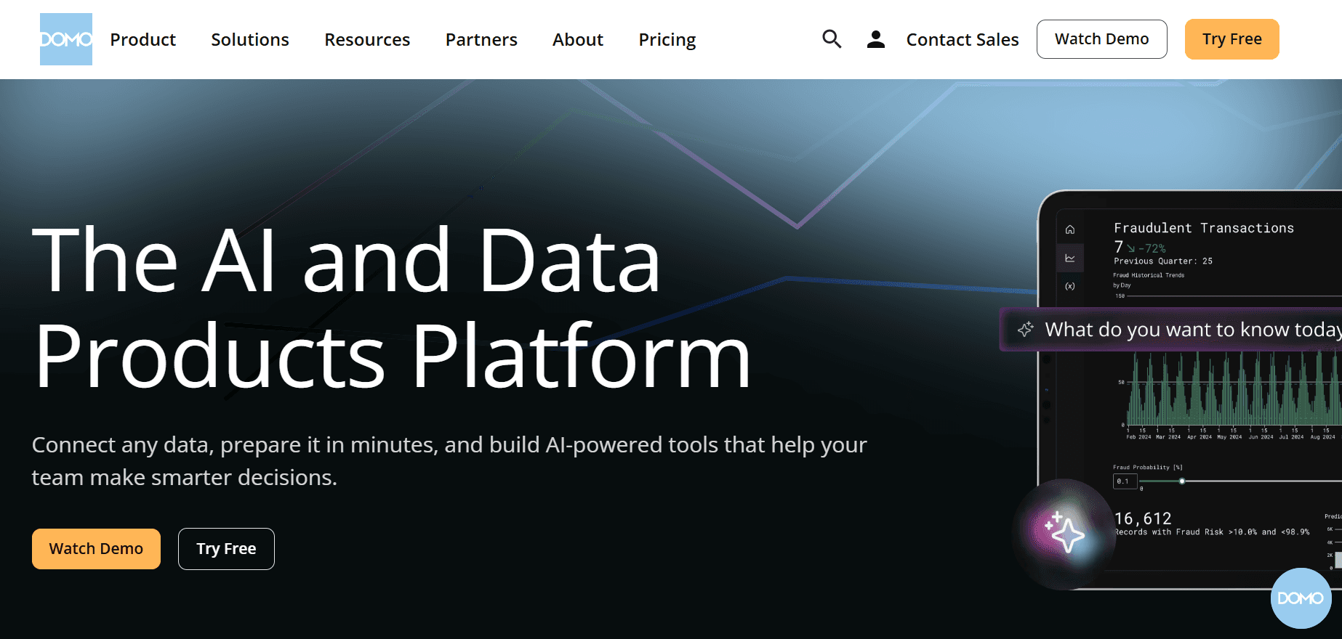The height and width of the screenshot is (639, 1342).
Task: Click the -72% change indicator
Action: pos(1146,248)
